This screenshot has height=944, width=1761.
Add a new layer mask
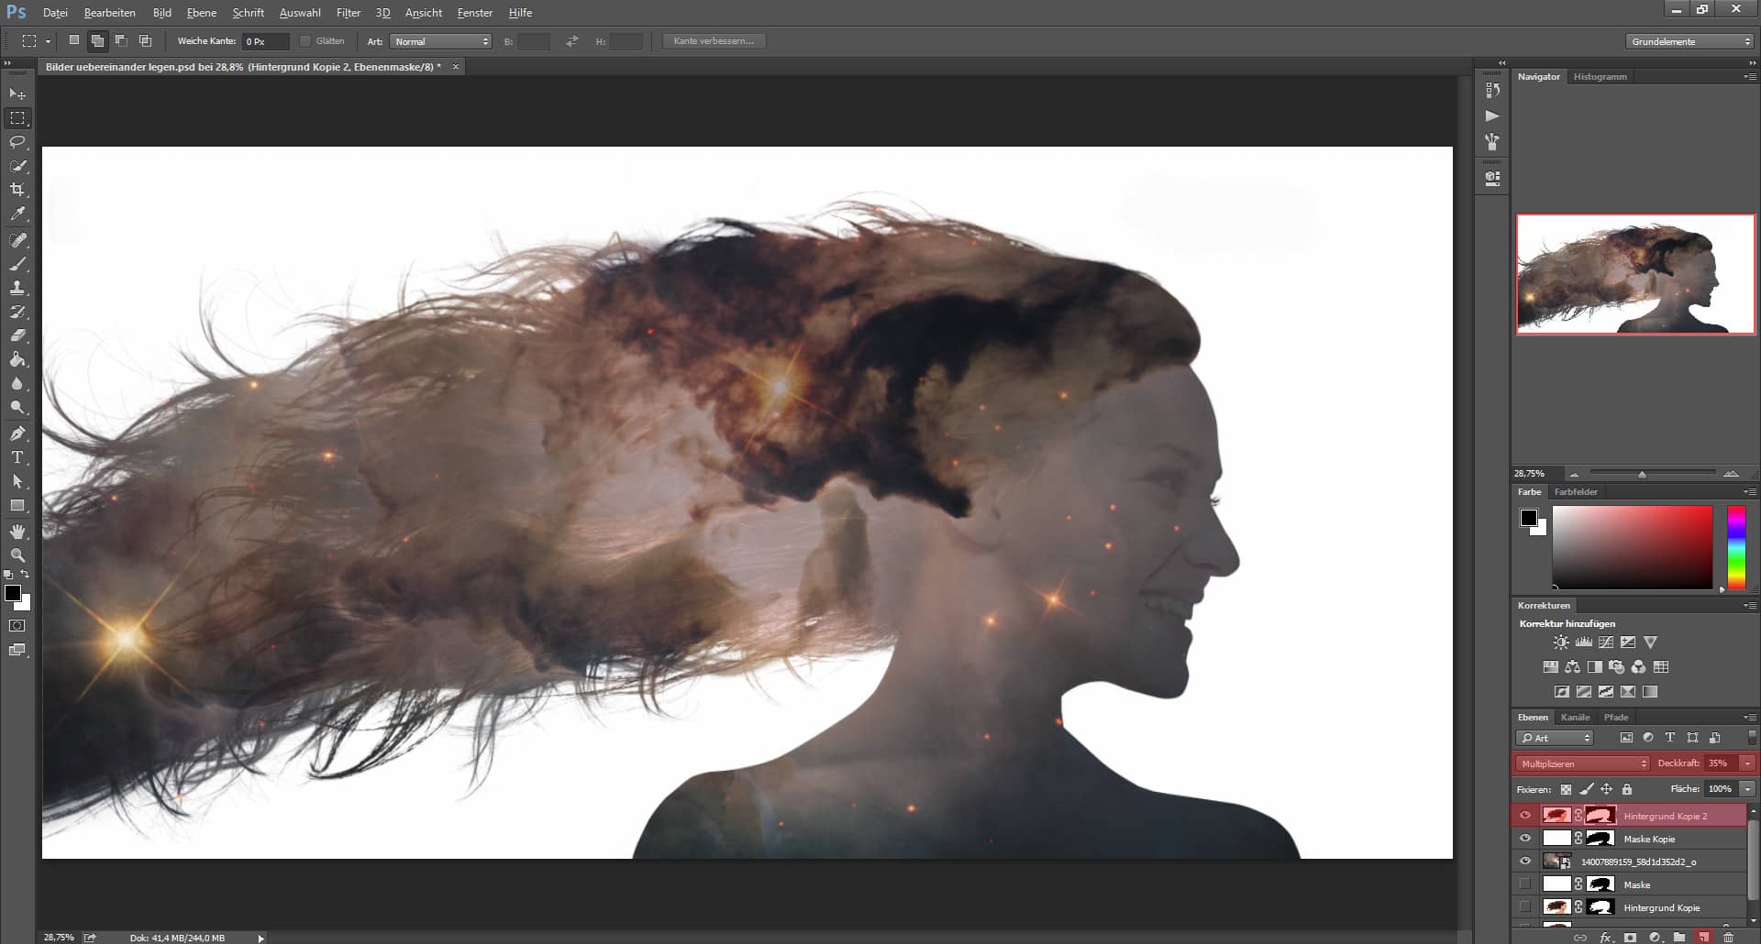tap(1630, 938)
